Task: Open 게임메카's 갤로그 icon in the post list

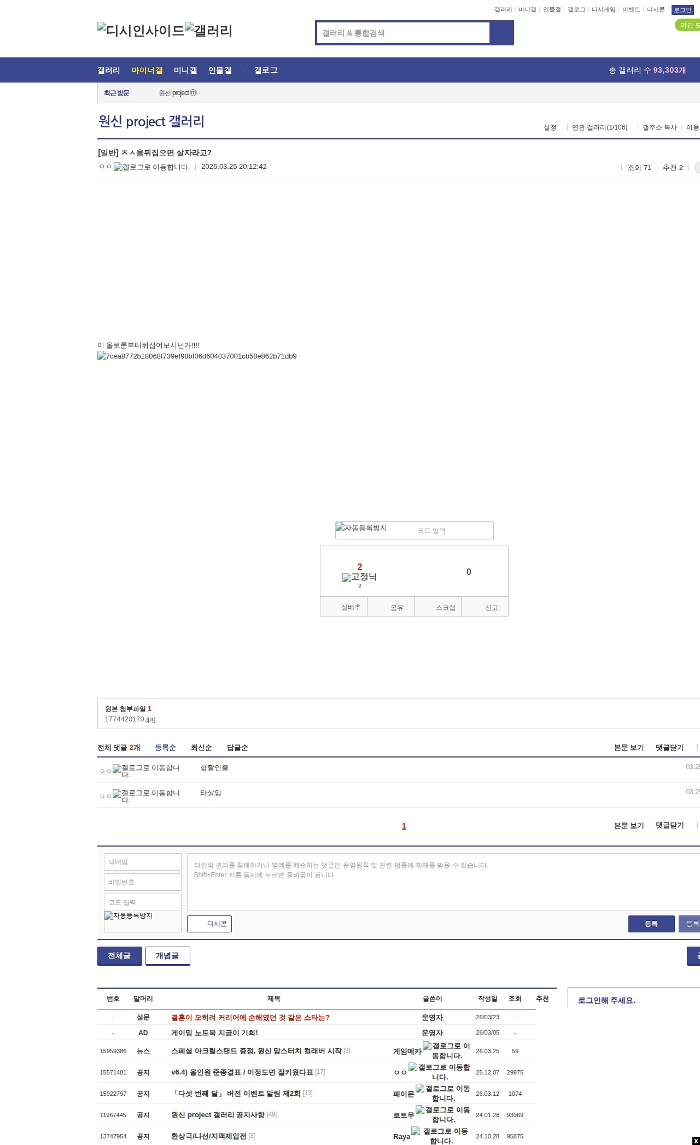Action: pos(447,1050)
